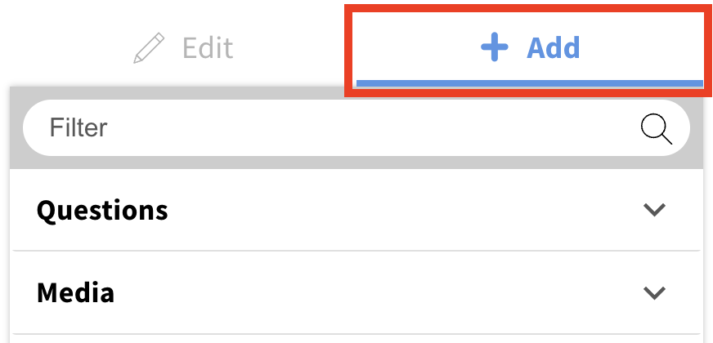This screenshot has height=343, width=713.
Task: Click the Filter placeholder text
Action: click(x=78, y=127)
